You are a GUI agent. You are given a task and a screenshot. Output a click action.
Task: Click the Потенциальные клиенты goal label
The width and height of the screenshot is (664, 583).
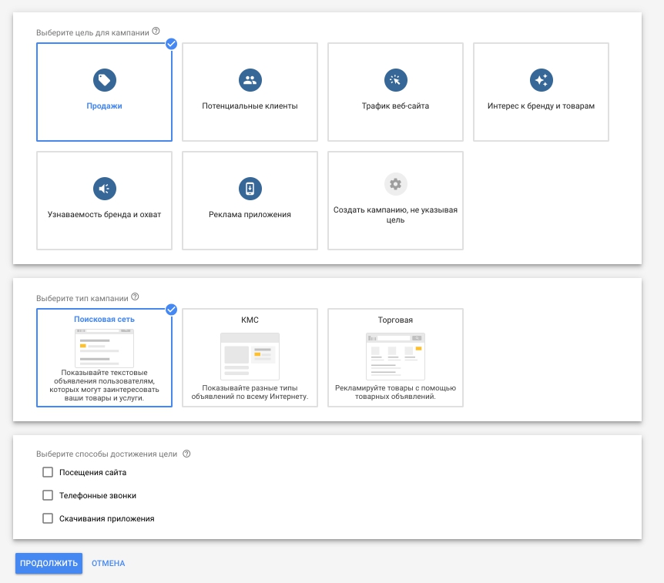coord(250,106)
